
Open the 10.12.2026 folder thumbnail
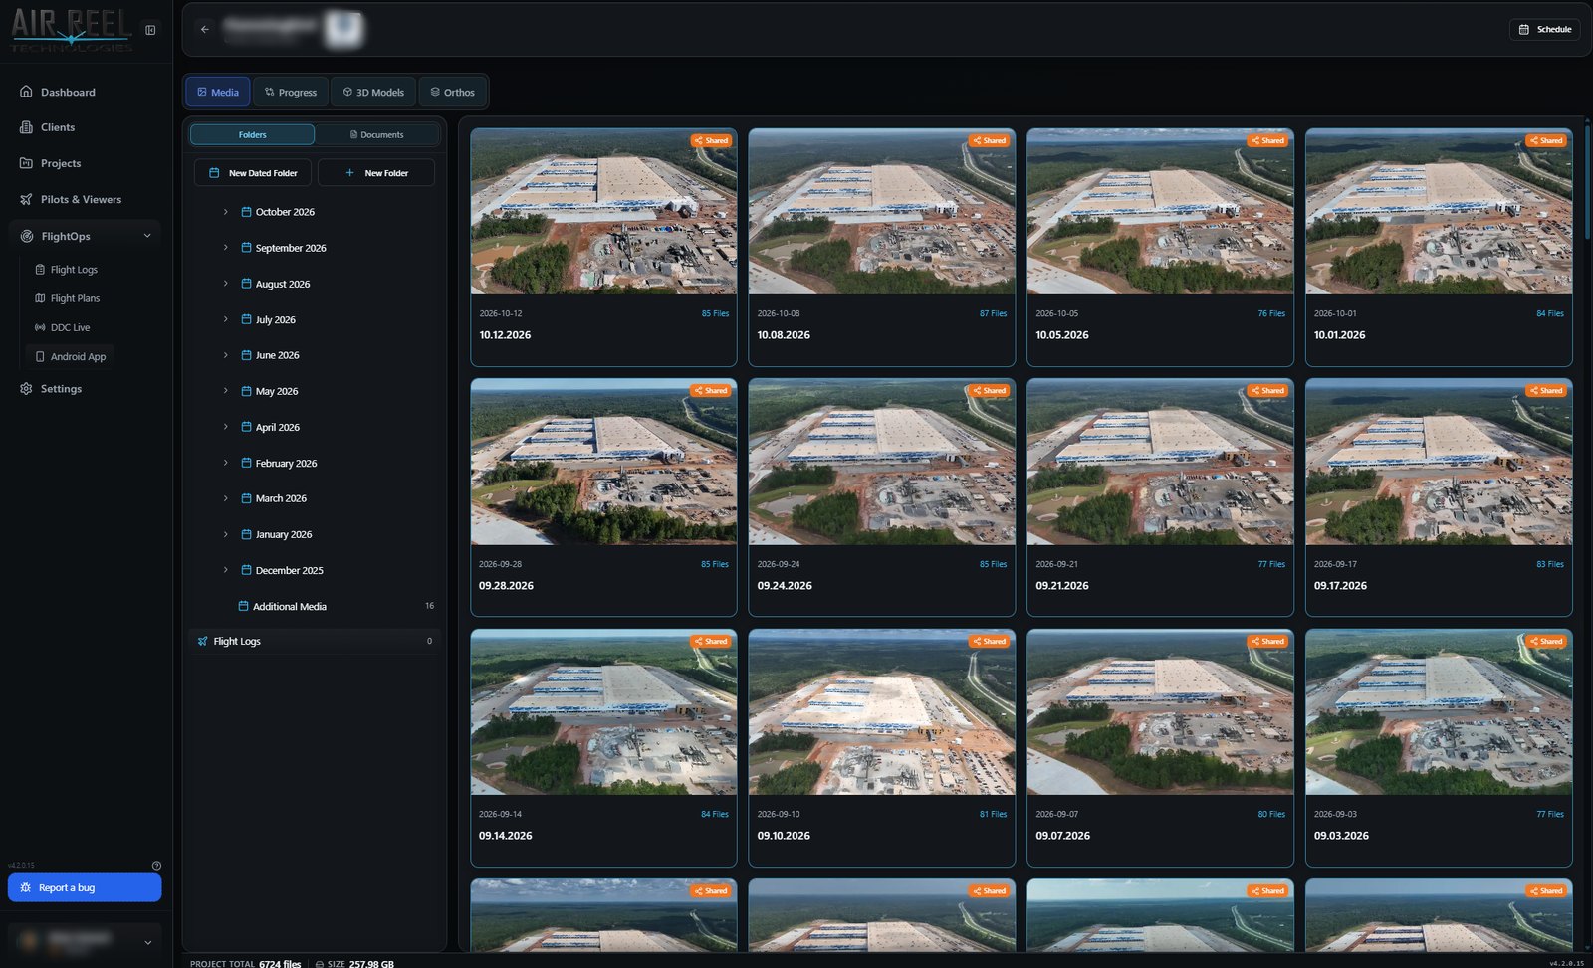(603, 212)
